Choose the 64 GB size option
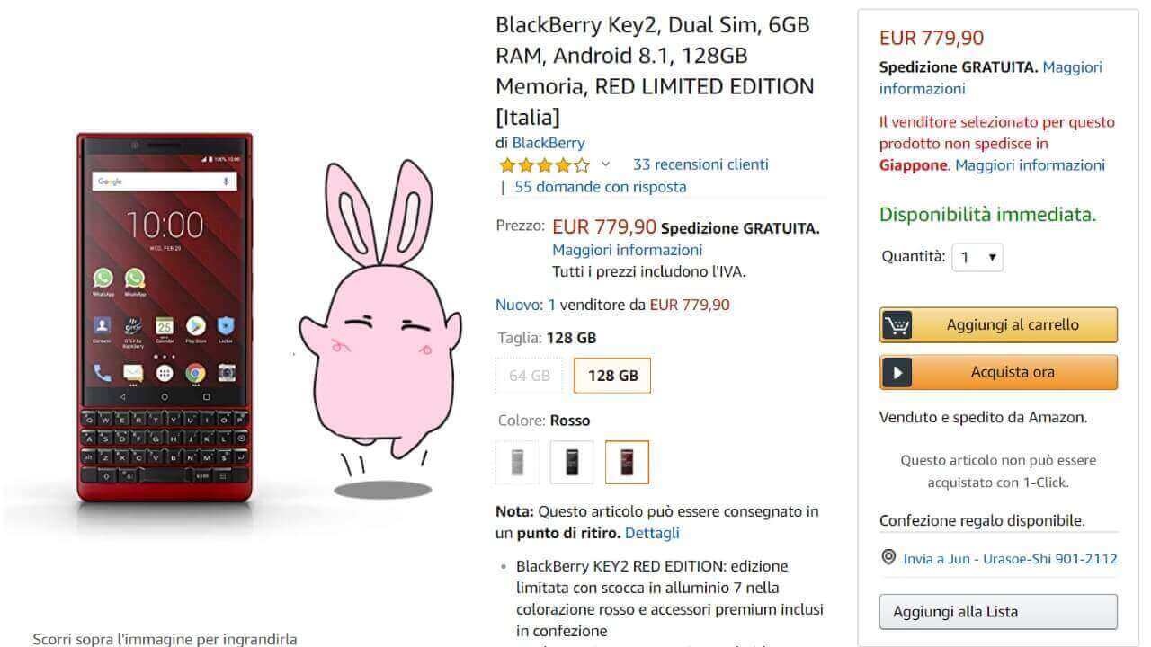The image size is (1151, 647). tap(529, 376)
